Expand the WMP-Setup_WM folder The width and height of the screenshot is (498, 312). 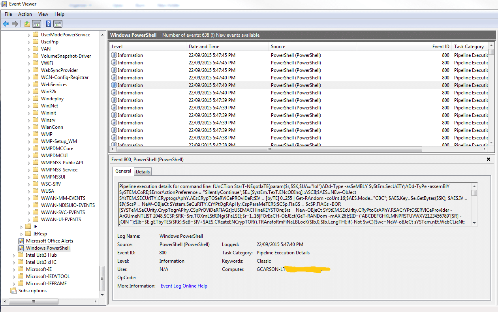pos(29,141)
